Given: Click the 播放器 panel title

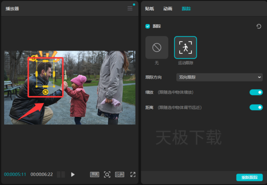Looking at the screenshot, I should click(x=12, y=9).
